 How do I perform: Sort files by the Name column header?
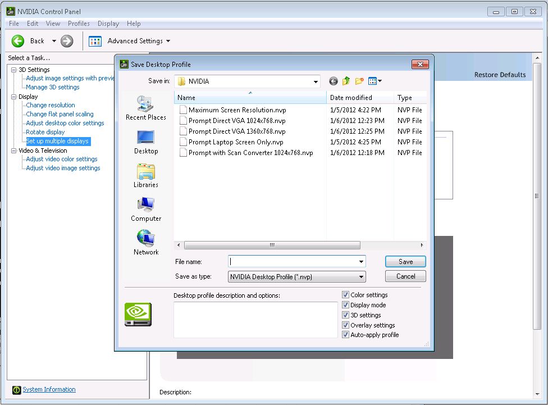(x=250, y=98)
